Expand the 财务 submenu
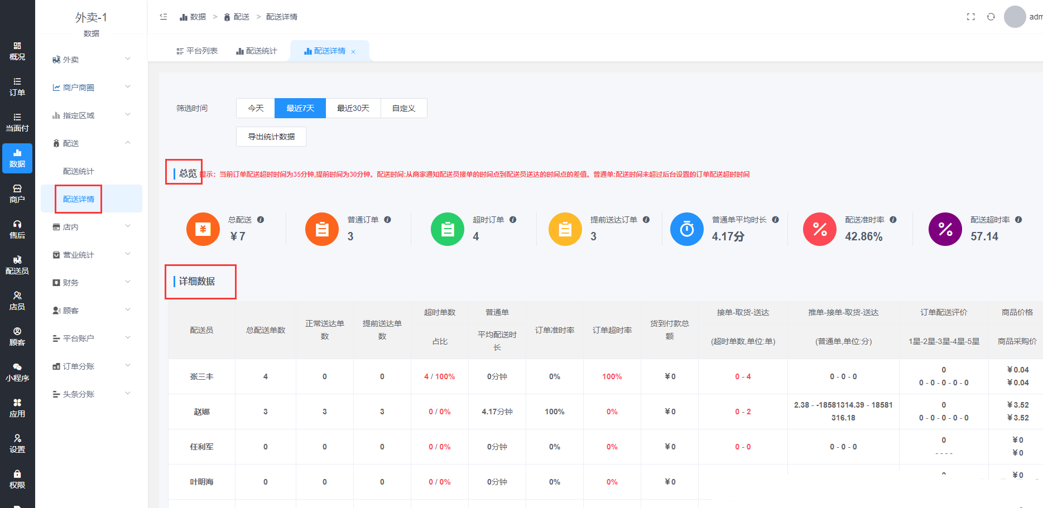The image size is (1043, 508). click(128, 282)
